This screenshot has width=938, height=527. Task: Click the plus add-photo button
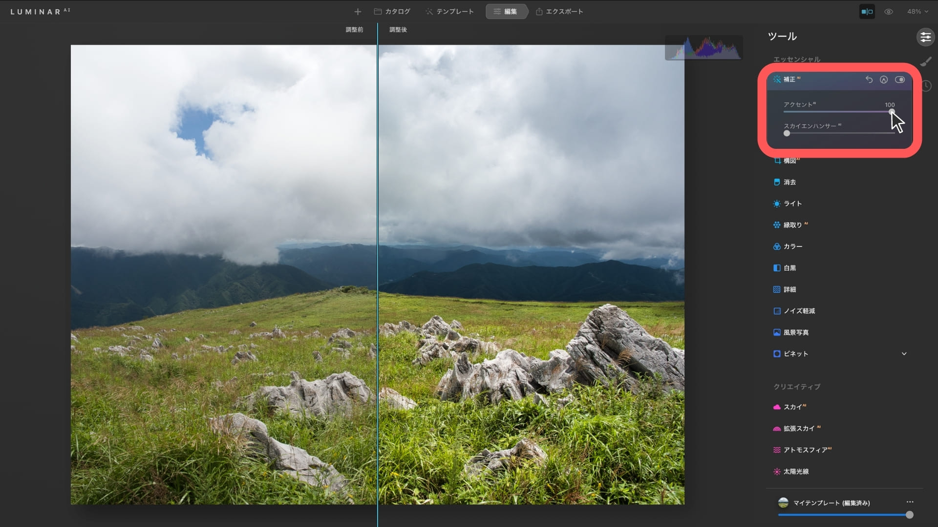358,12
